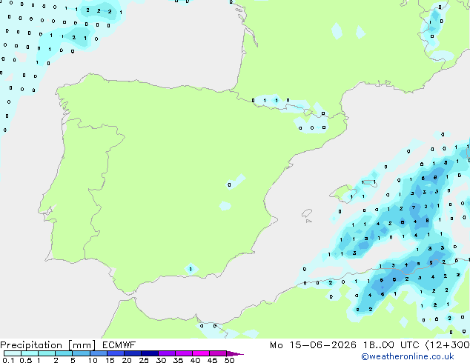Image resolution: width=470 pixels, height=363 pixels.
Task: Click the '1' value in southern Spain
Action: click(x=191, y=269)
